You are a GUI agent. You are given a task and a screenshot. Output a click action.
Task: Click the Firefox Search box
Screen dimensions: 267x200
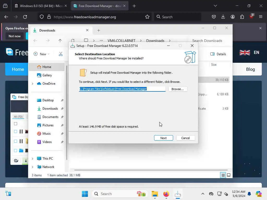178,17
